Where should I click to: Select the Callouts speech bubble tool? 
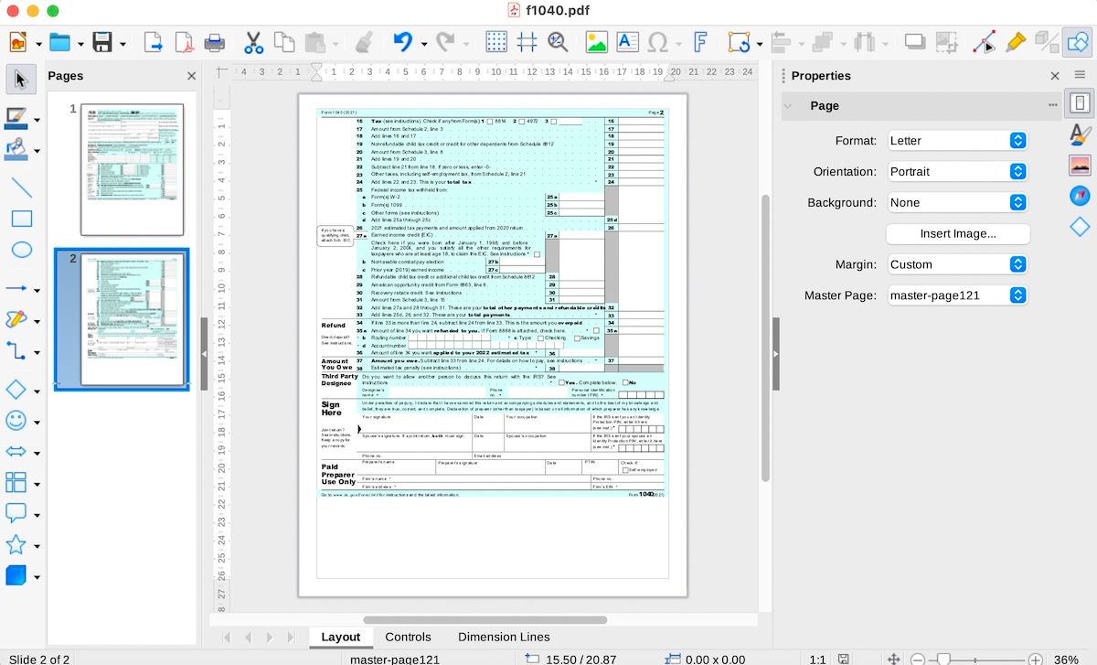(16, 513)
